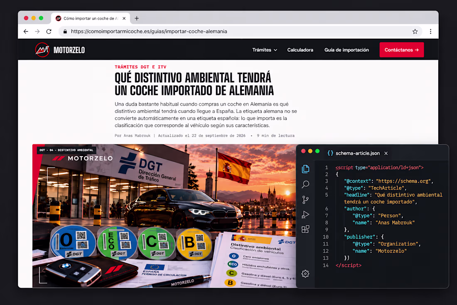Go back with the browser back arrow

point(26,32)
